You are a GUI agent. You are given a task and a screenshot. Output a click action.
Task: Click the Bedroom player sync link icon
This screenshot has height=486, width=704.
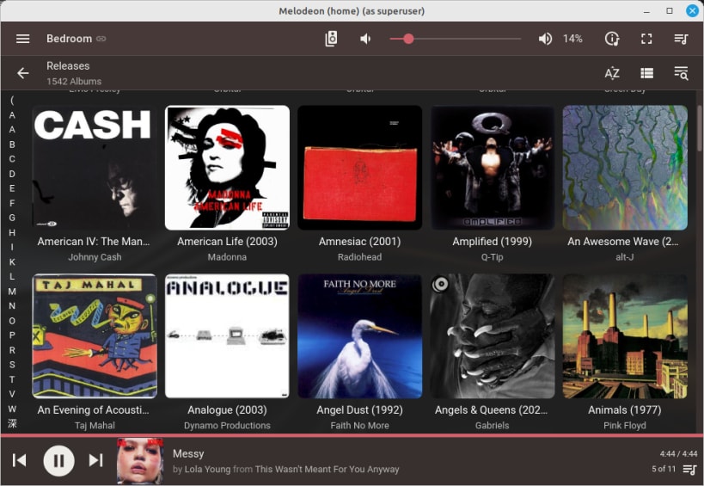[101, 39]
